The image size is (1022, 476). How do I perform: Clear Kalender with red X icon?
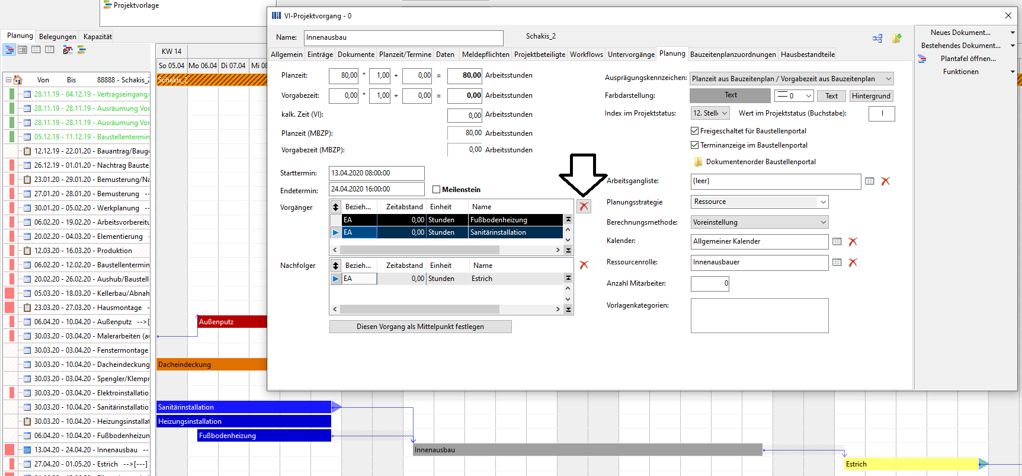point(853,242)
